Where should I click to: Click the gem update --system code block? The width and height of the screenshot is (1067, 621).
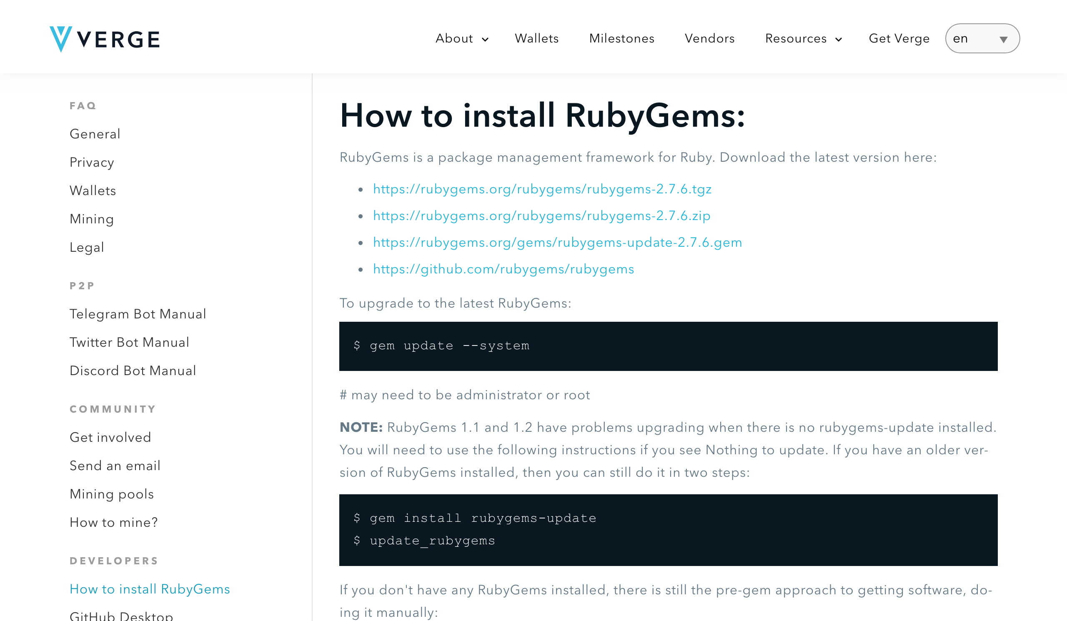click(x=668, y=346)
